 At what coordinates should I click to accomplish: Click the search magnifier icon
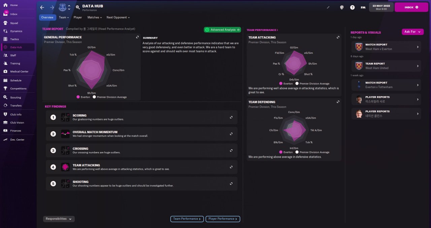(78, 7)
